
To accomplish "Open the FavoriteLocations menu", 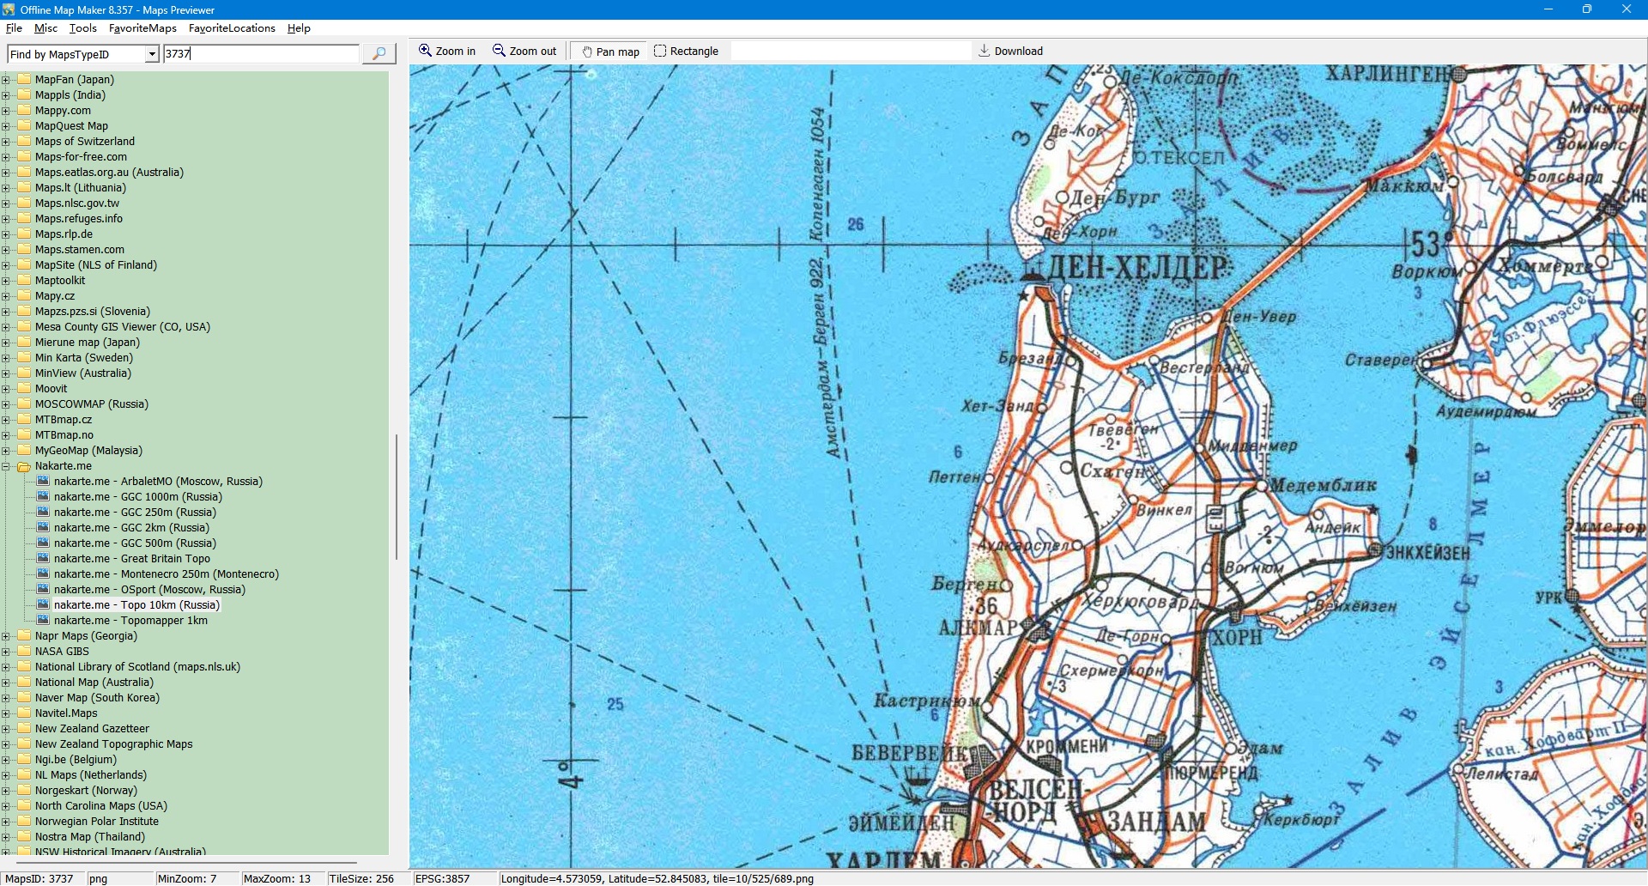I will [x=232, y=28].
